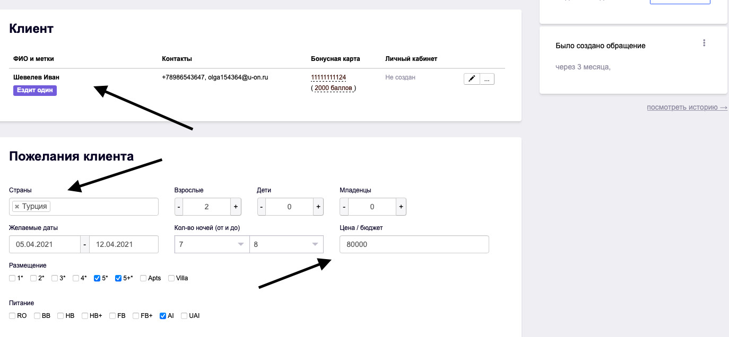Click the pencil edit icon for client
Screen dimensions: 729x337
[472, 79]
